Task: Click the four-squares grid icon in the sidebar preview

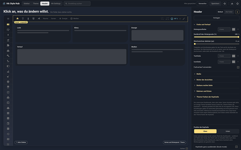Action: click(8, 113)
